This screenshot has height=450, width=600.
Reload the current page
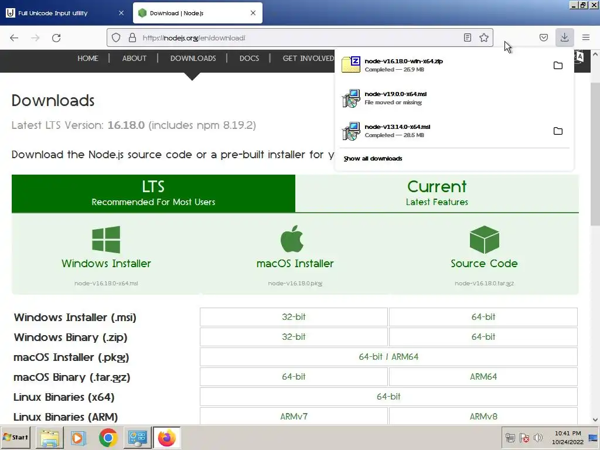(x=56, y=38)
